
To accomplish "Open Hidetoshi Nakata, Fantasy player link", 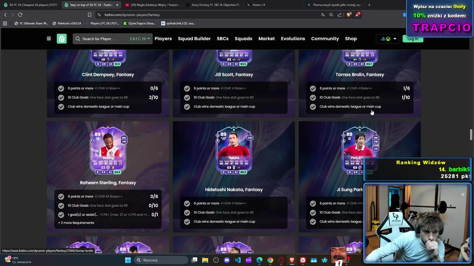I will pyautogui.click(x=234, y=190).
